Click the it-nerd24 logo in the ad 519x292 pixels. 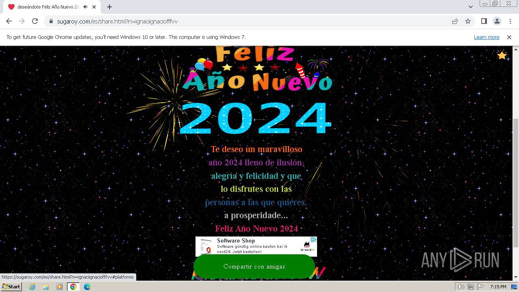pyautogui.click(x=307, y=246)
